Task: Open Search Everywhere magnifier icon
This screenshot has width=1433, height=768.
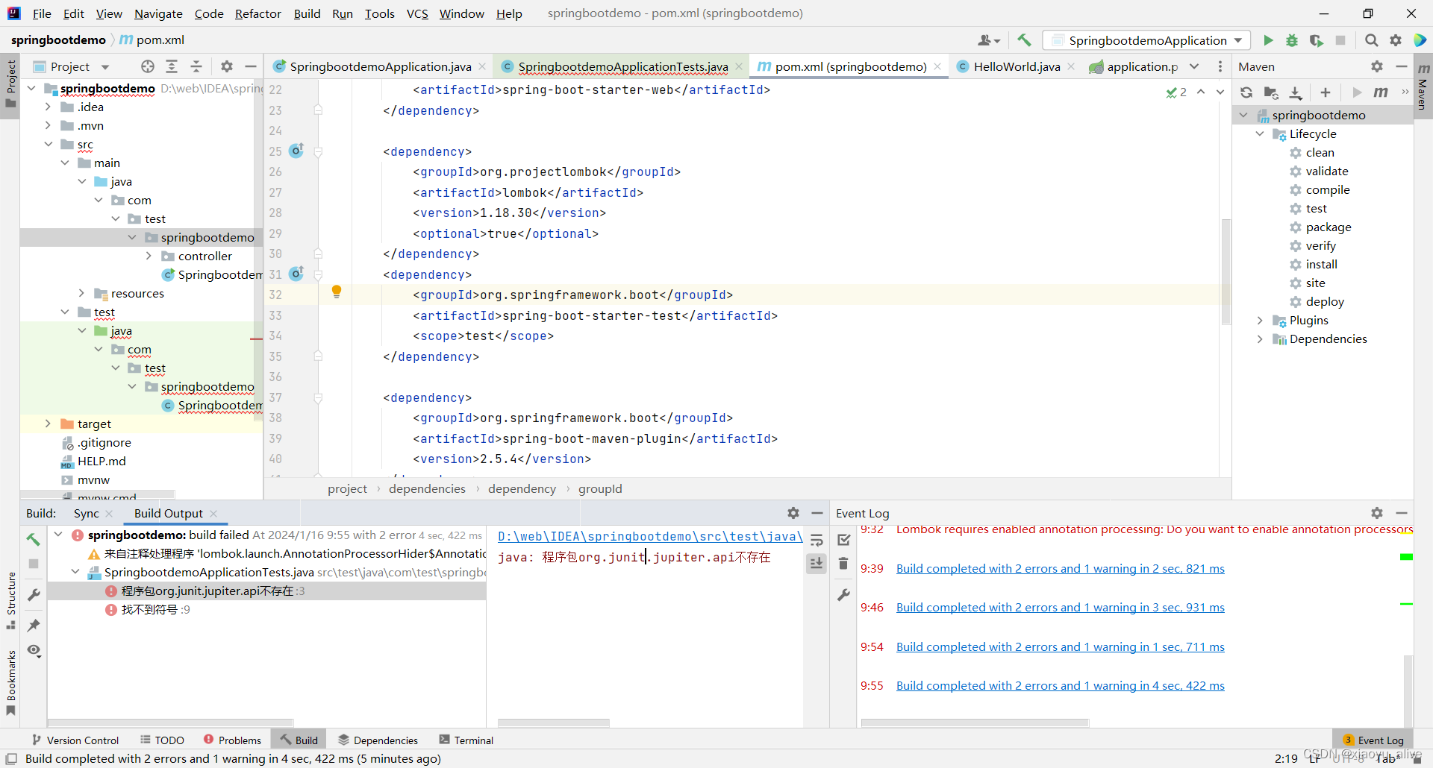Action: [1372, 40]
